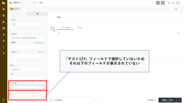Image resolution: width=184 pixels, height=103 pixels.
Task: Expand the タブを閉じる option
Action: [x=152, y=100]
